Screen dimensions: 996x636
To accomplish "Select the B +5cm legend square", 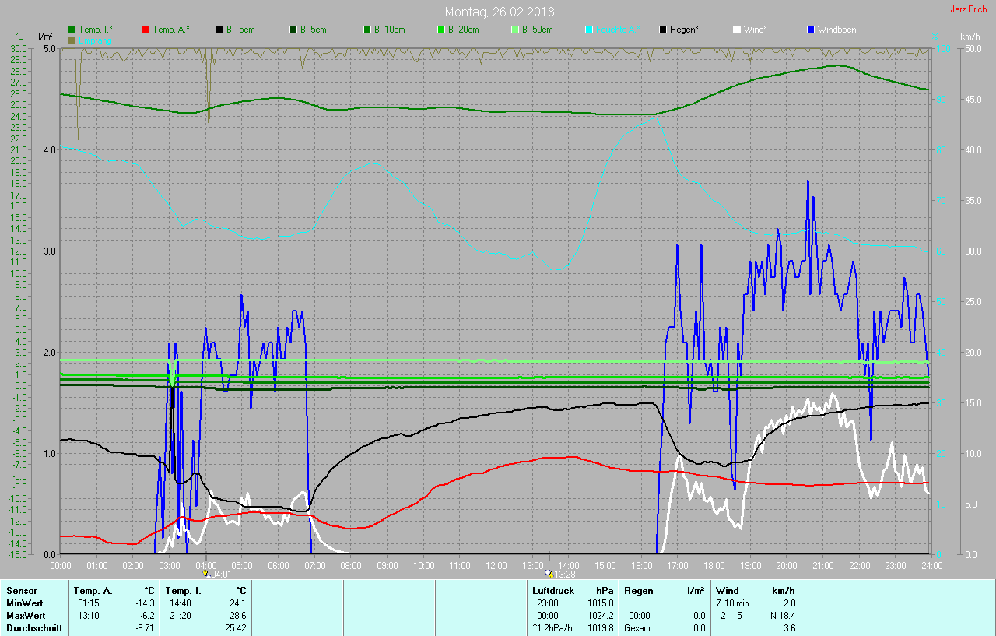I will coord(219,30).
